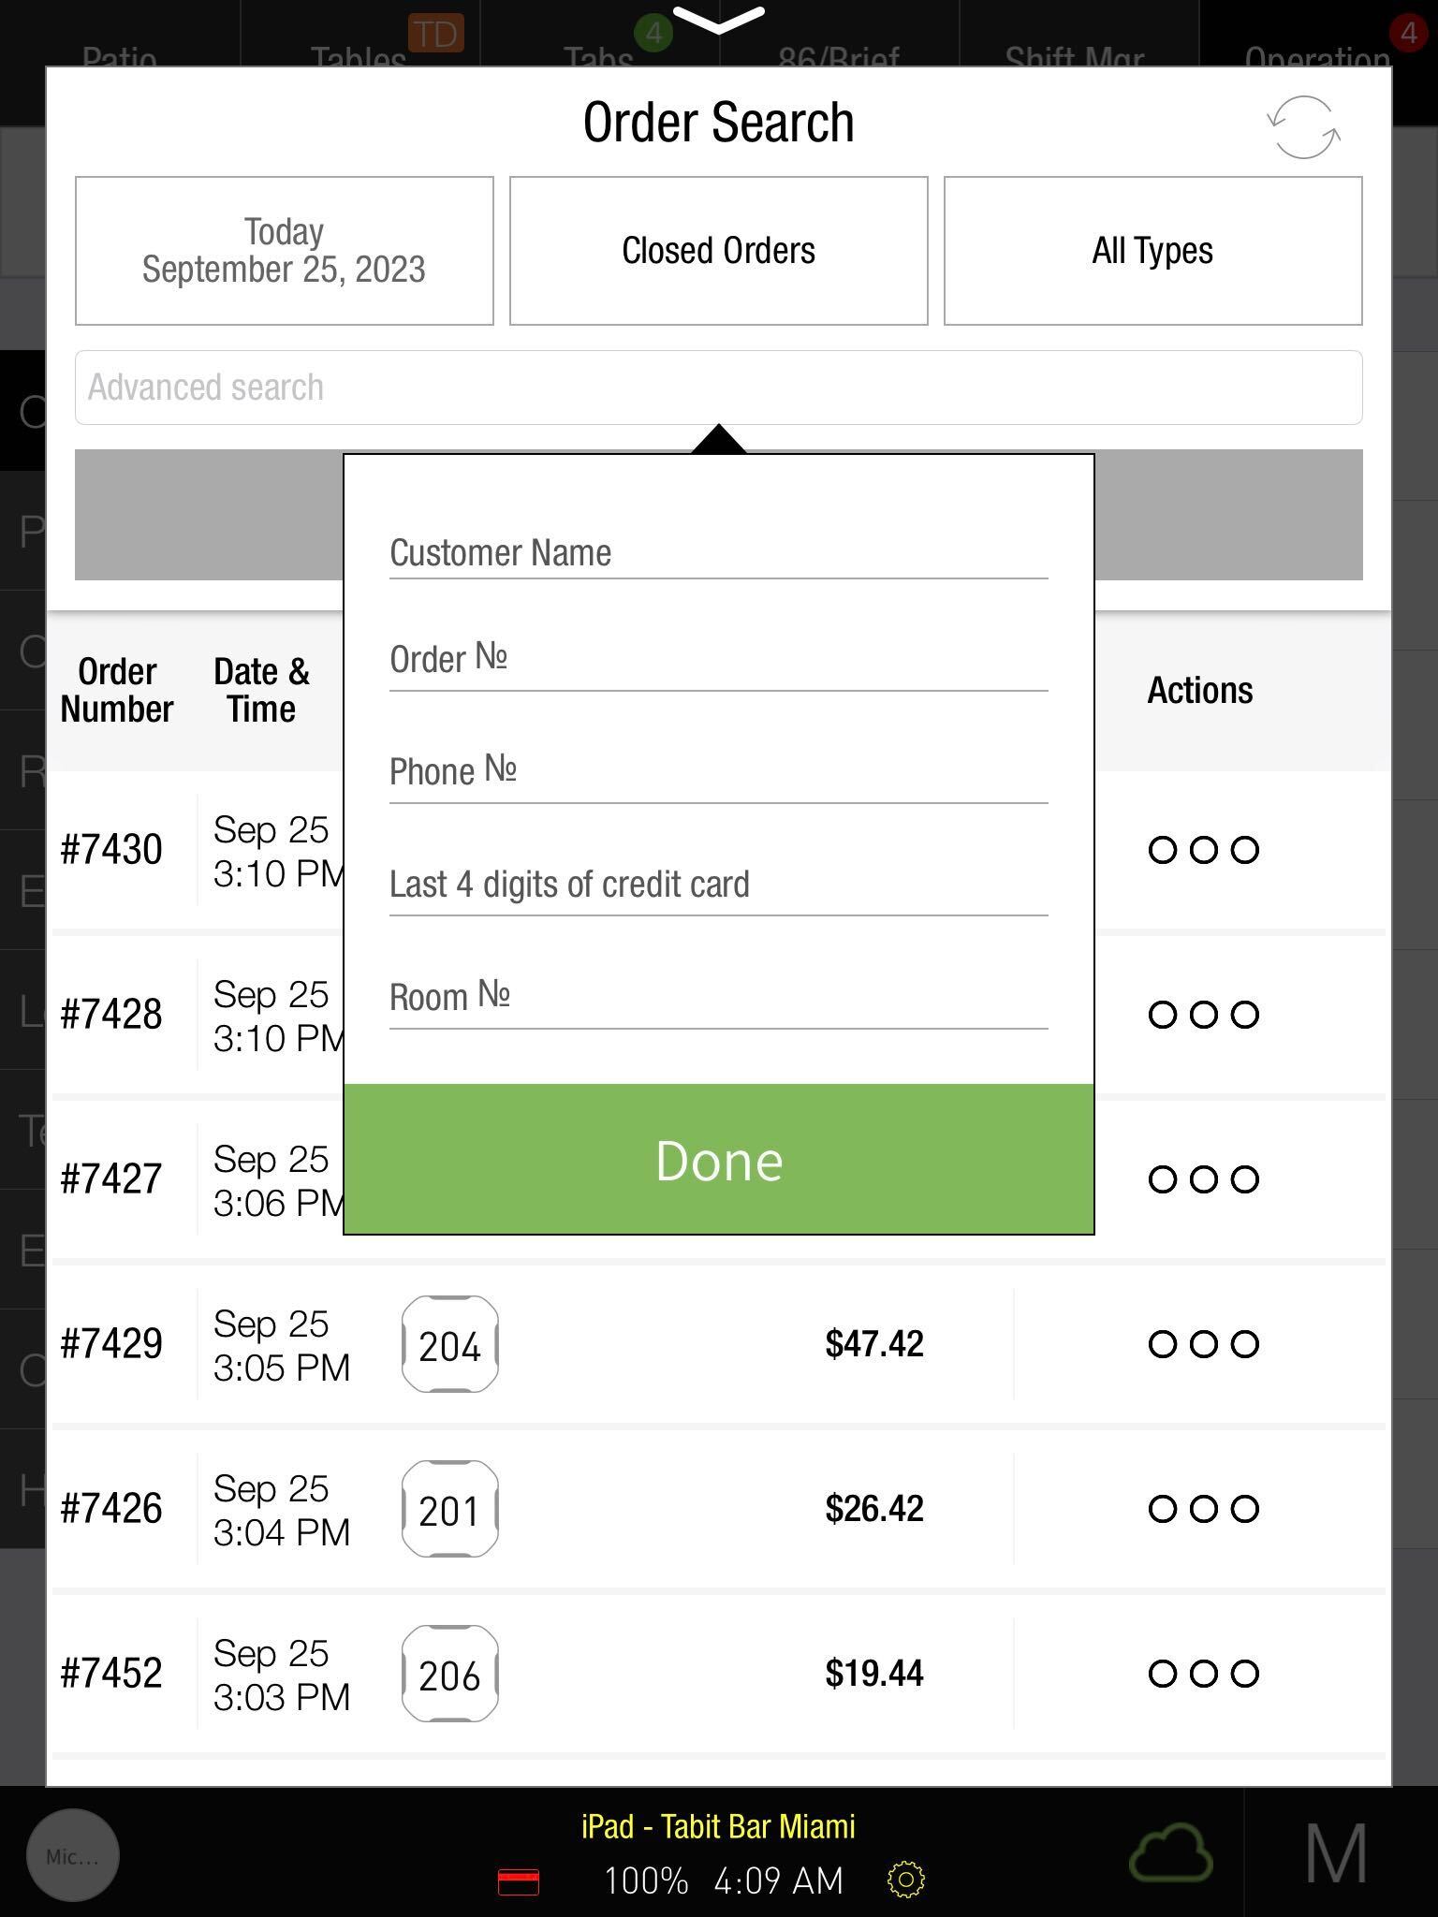The image size is (1438, 1917).
Task: Open actions menu for order #7430
Action: point(1203,850)
